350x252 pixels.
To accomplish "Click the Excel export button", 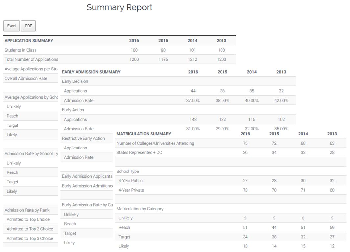I will click(x=12, y=26).
